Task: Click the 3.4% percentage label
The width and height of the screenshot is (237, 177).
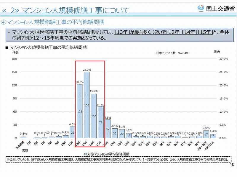Action: pyautogui.click(x=115, y=126)
